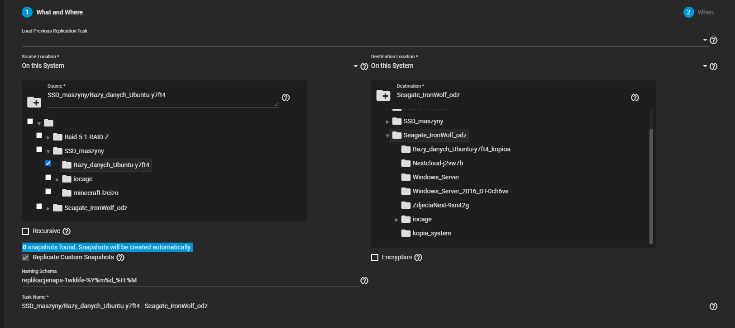This screenshot has height=328, width=735.
Task: Open Load Previous Replication Task dropdown
Action: [x=362, y=40]
